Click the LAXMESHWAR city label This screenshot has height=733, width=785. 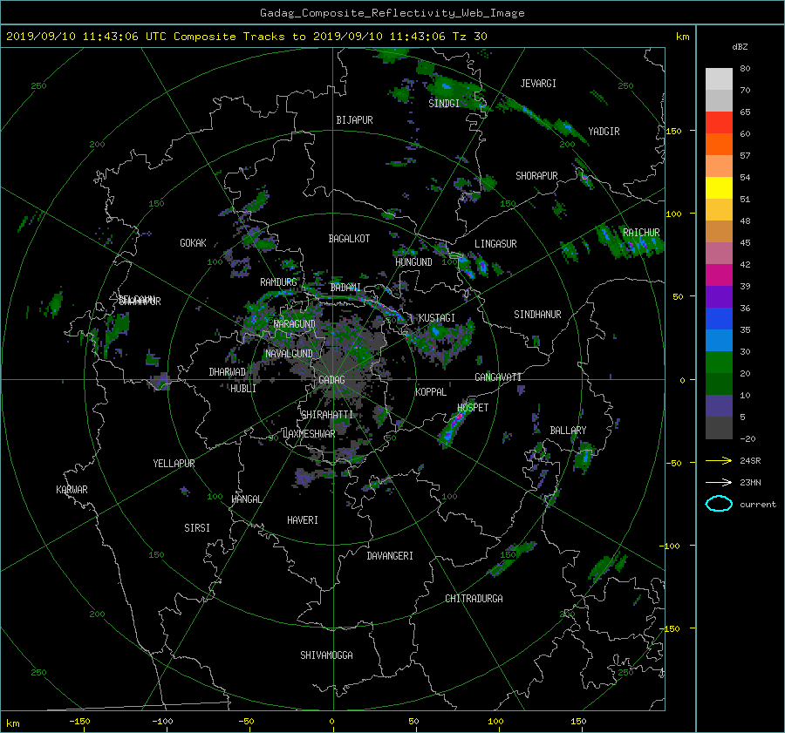point(309,434)
